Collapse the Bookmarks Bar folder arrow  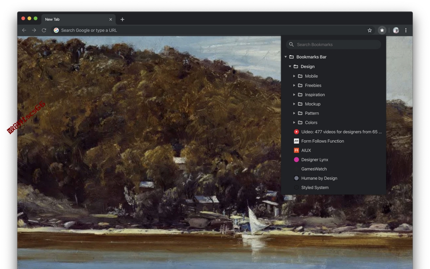(286, 57)
